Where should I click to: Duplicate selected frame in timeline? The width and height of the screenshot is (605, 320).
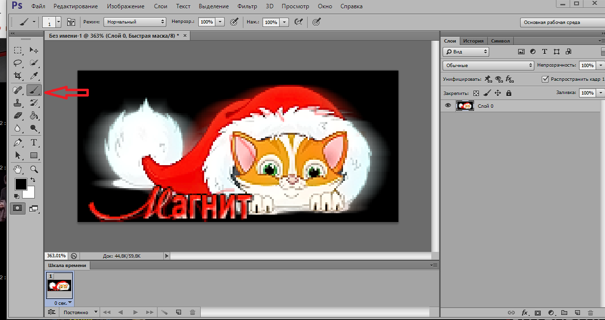(179, 312)
